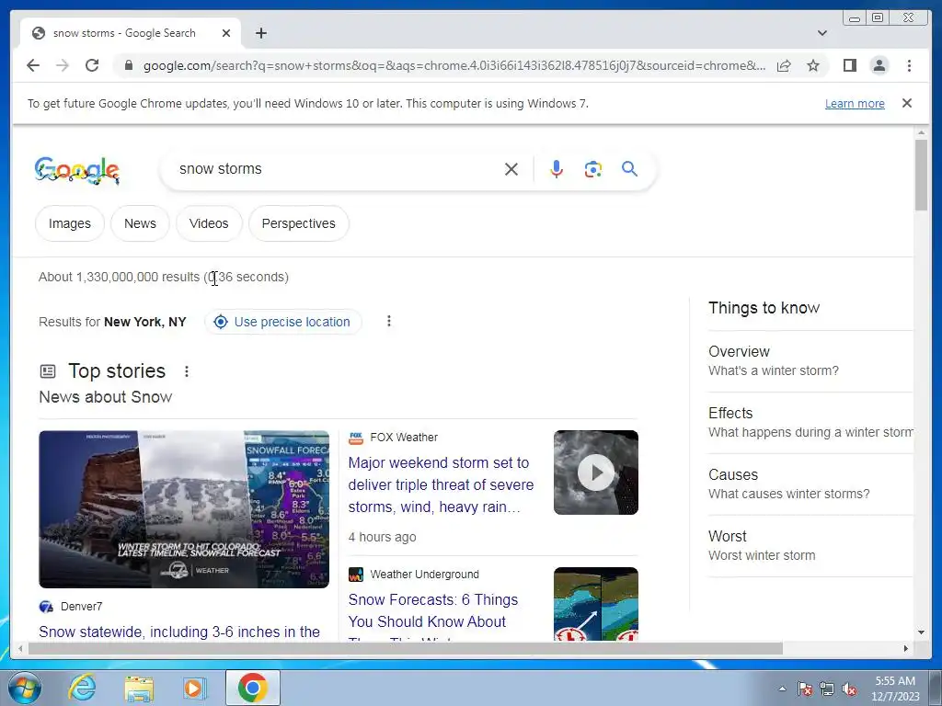Viewport: 942px width, 706px height.
Task: Open a new tab with the plus button
Action: pos(260,33)
